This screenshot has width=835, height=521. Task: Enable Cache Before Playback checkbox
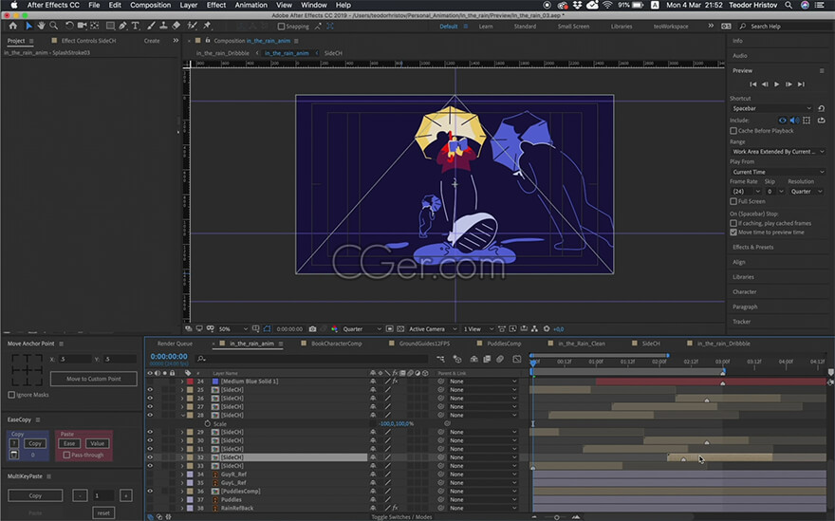(733, 131)
